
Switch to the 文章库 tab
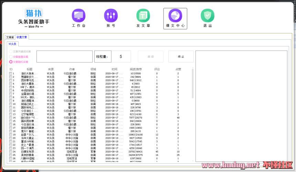pos(10,37)
